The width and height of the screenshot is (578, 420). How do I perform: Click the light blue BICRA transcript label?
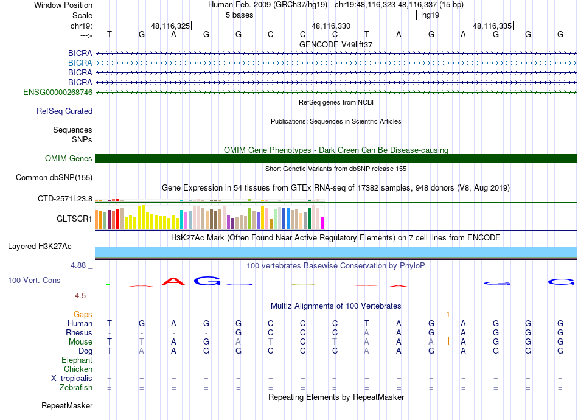pos(80,63)
